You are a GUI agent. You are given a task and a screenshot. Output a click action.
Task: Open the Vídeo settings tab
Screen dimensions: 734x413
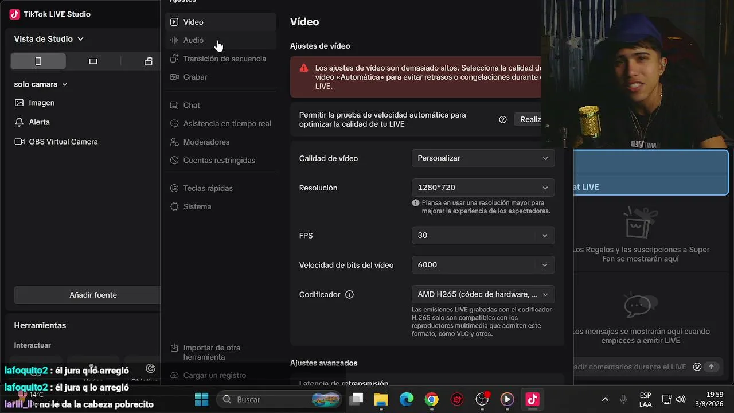[x=221, y=22]
